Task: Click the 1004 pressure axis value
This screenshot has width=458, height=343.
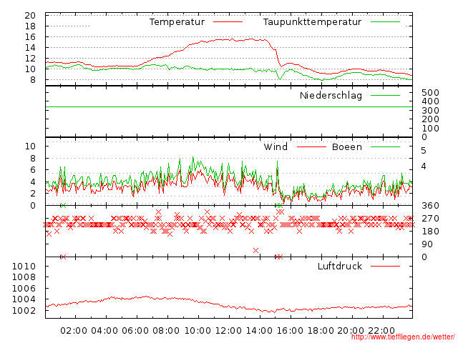Action: (24, 299)
